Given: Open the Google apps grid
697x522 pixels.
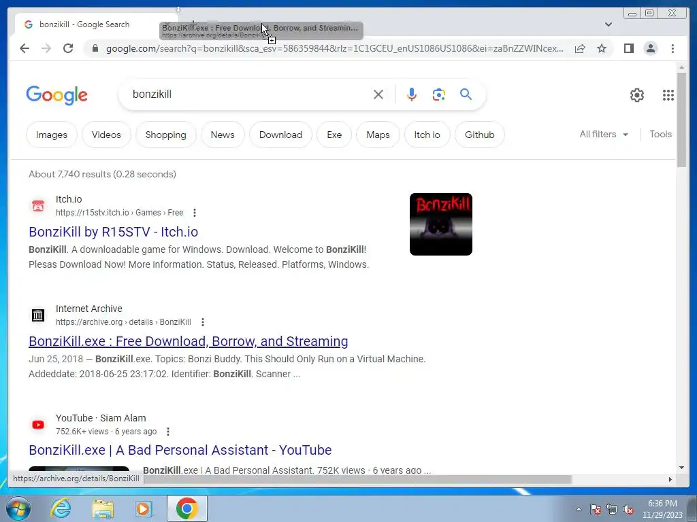Looking at the screenshot, I should [668, 95].
